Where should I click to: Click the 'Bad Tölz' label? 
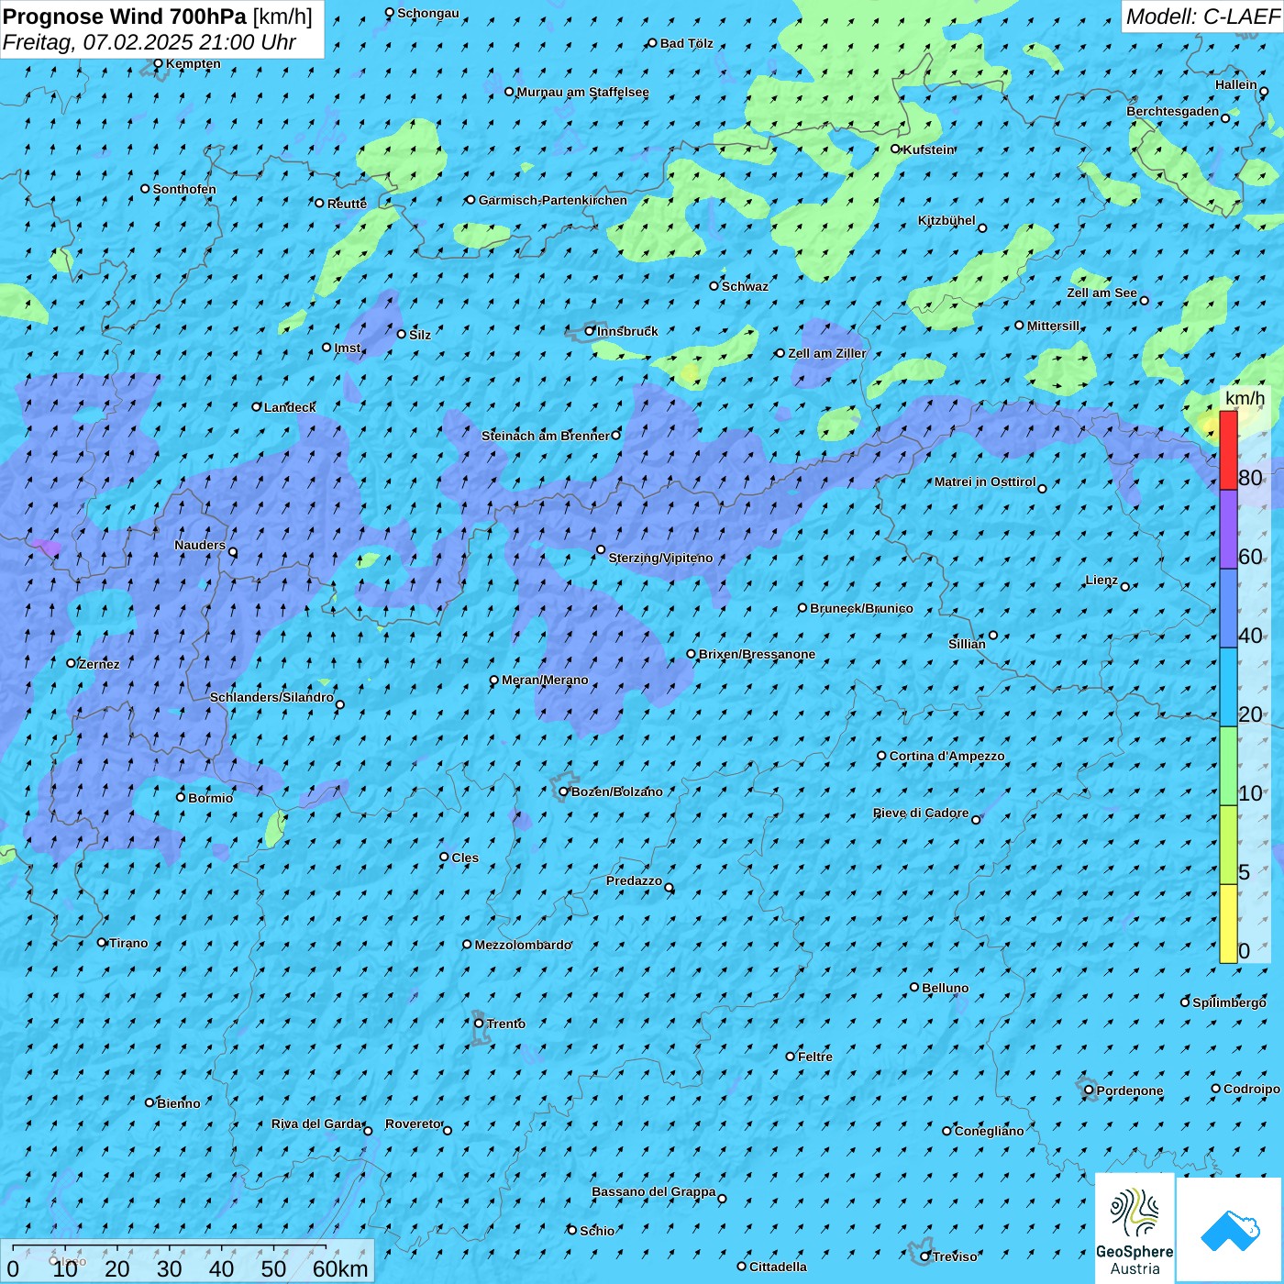687,43
